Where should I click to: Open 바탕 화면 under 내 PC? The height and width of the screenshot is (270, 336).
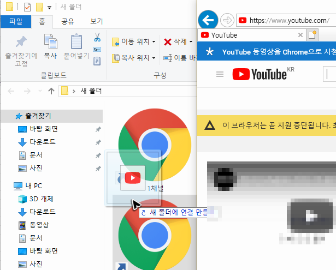click(44, 251)
